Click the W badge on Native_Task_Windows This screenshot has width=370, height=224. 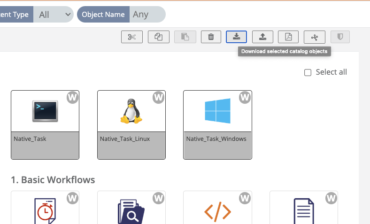point(245,97)
